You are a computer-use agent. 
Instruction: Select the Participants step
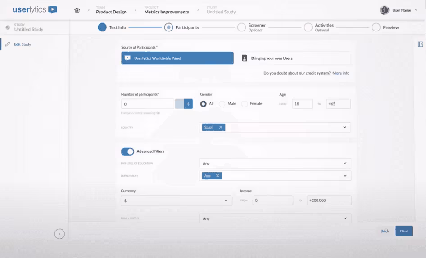click(181, 27)
